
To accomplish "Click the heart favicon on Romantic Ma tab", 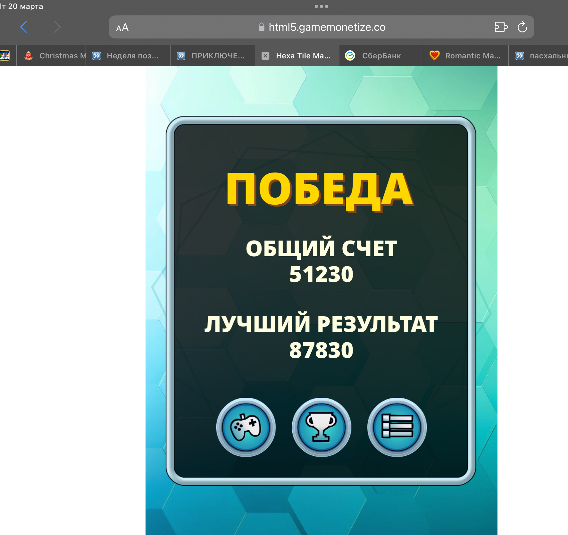I will point(434,55).
